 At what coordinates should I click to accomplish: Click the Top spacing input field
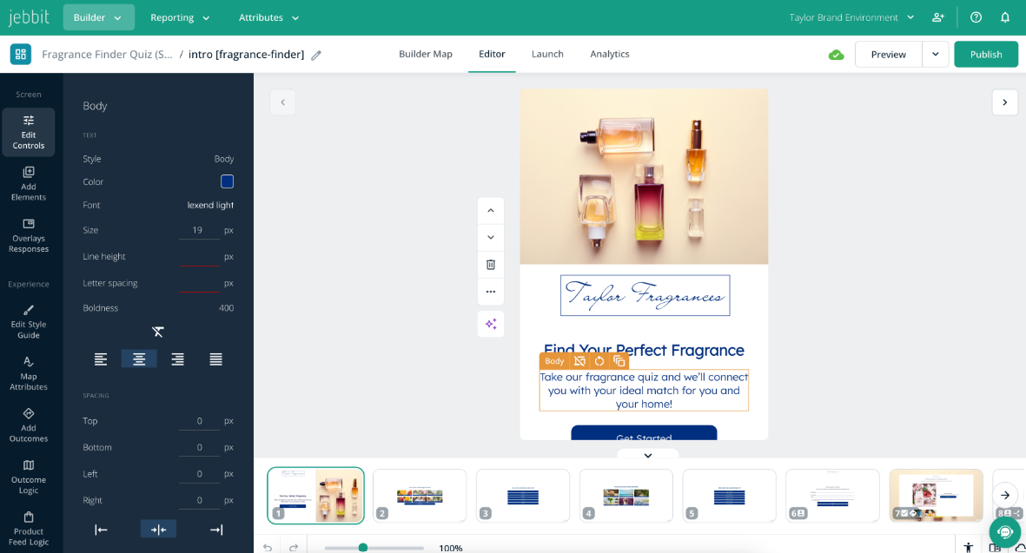(199, 421)
